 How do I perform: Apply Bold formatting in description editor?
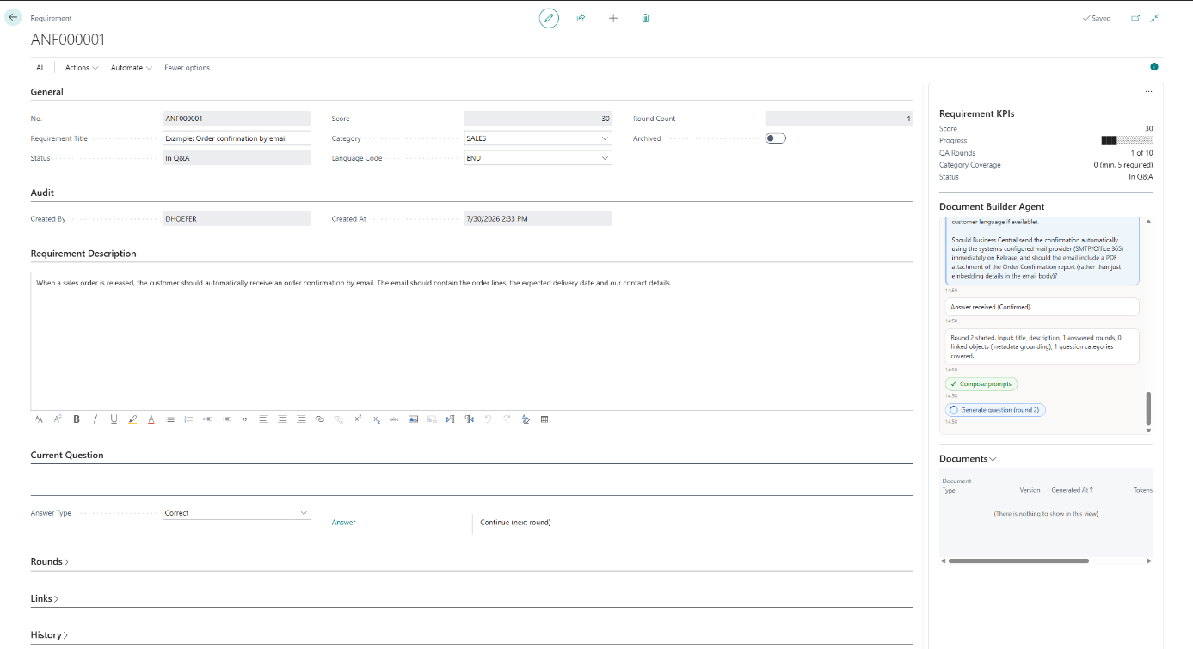pyautogui.click(x=77, y=419)
